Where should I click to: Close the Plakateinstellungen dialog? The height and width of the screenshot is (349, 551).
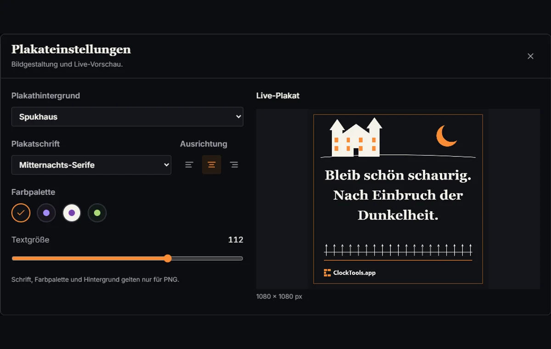tap(530, 56)
